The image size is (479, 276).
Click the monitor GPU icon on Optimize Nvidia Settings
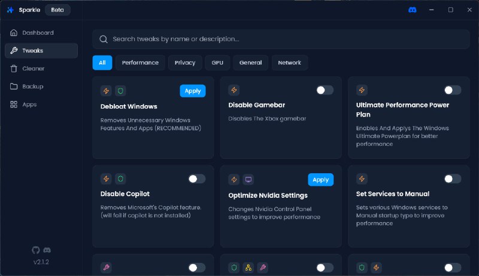coord(248,179)
